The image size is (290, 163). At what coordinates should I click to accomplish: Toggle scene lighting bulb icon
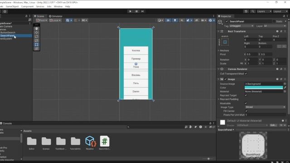(x=175, y=20)
